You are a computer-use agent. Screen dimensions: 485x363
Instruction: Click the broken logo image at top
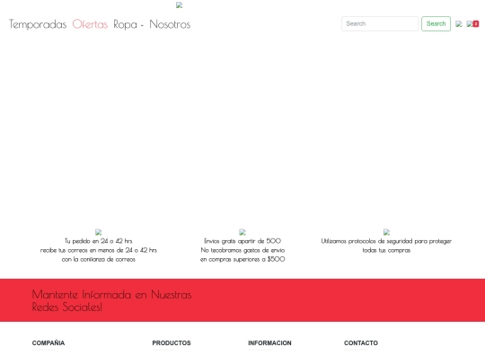179,5
